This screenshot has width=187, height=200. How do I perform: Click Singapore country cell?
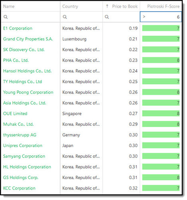pyautogui.click(x=72, y=114)
